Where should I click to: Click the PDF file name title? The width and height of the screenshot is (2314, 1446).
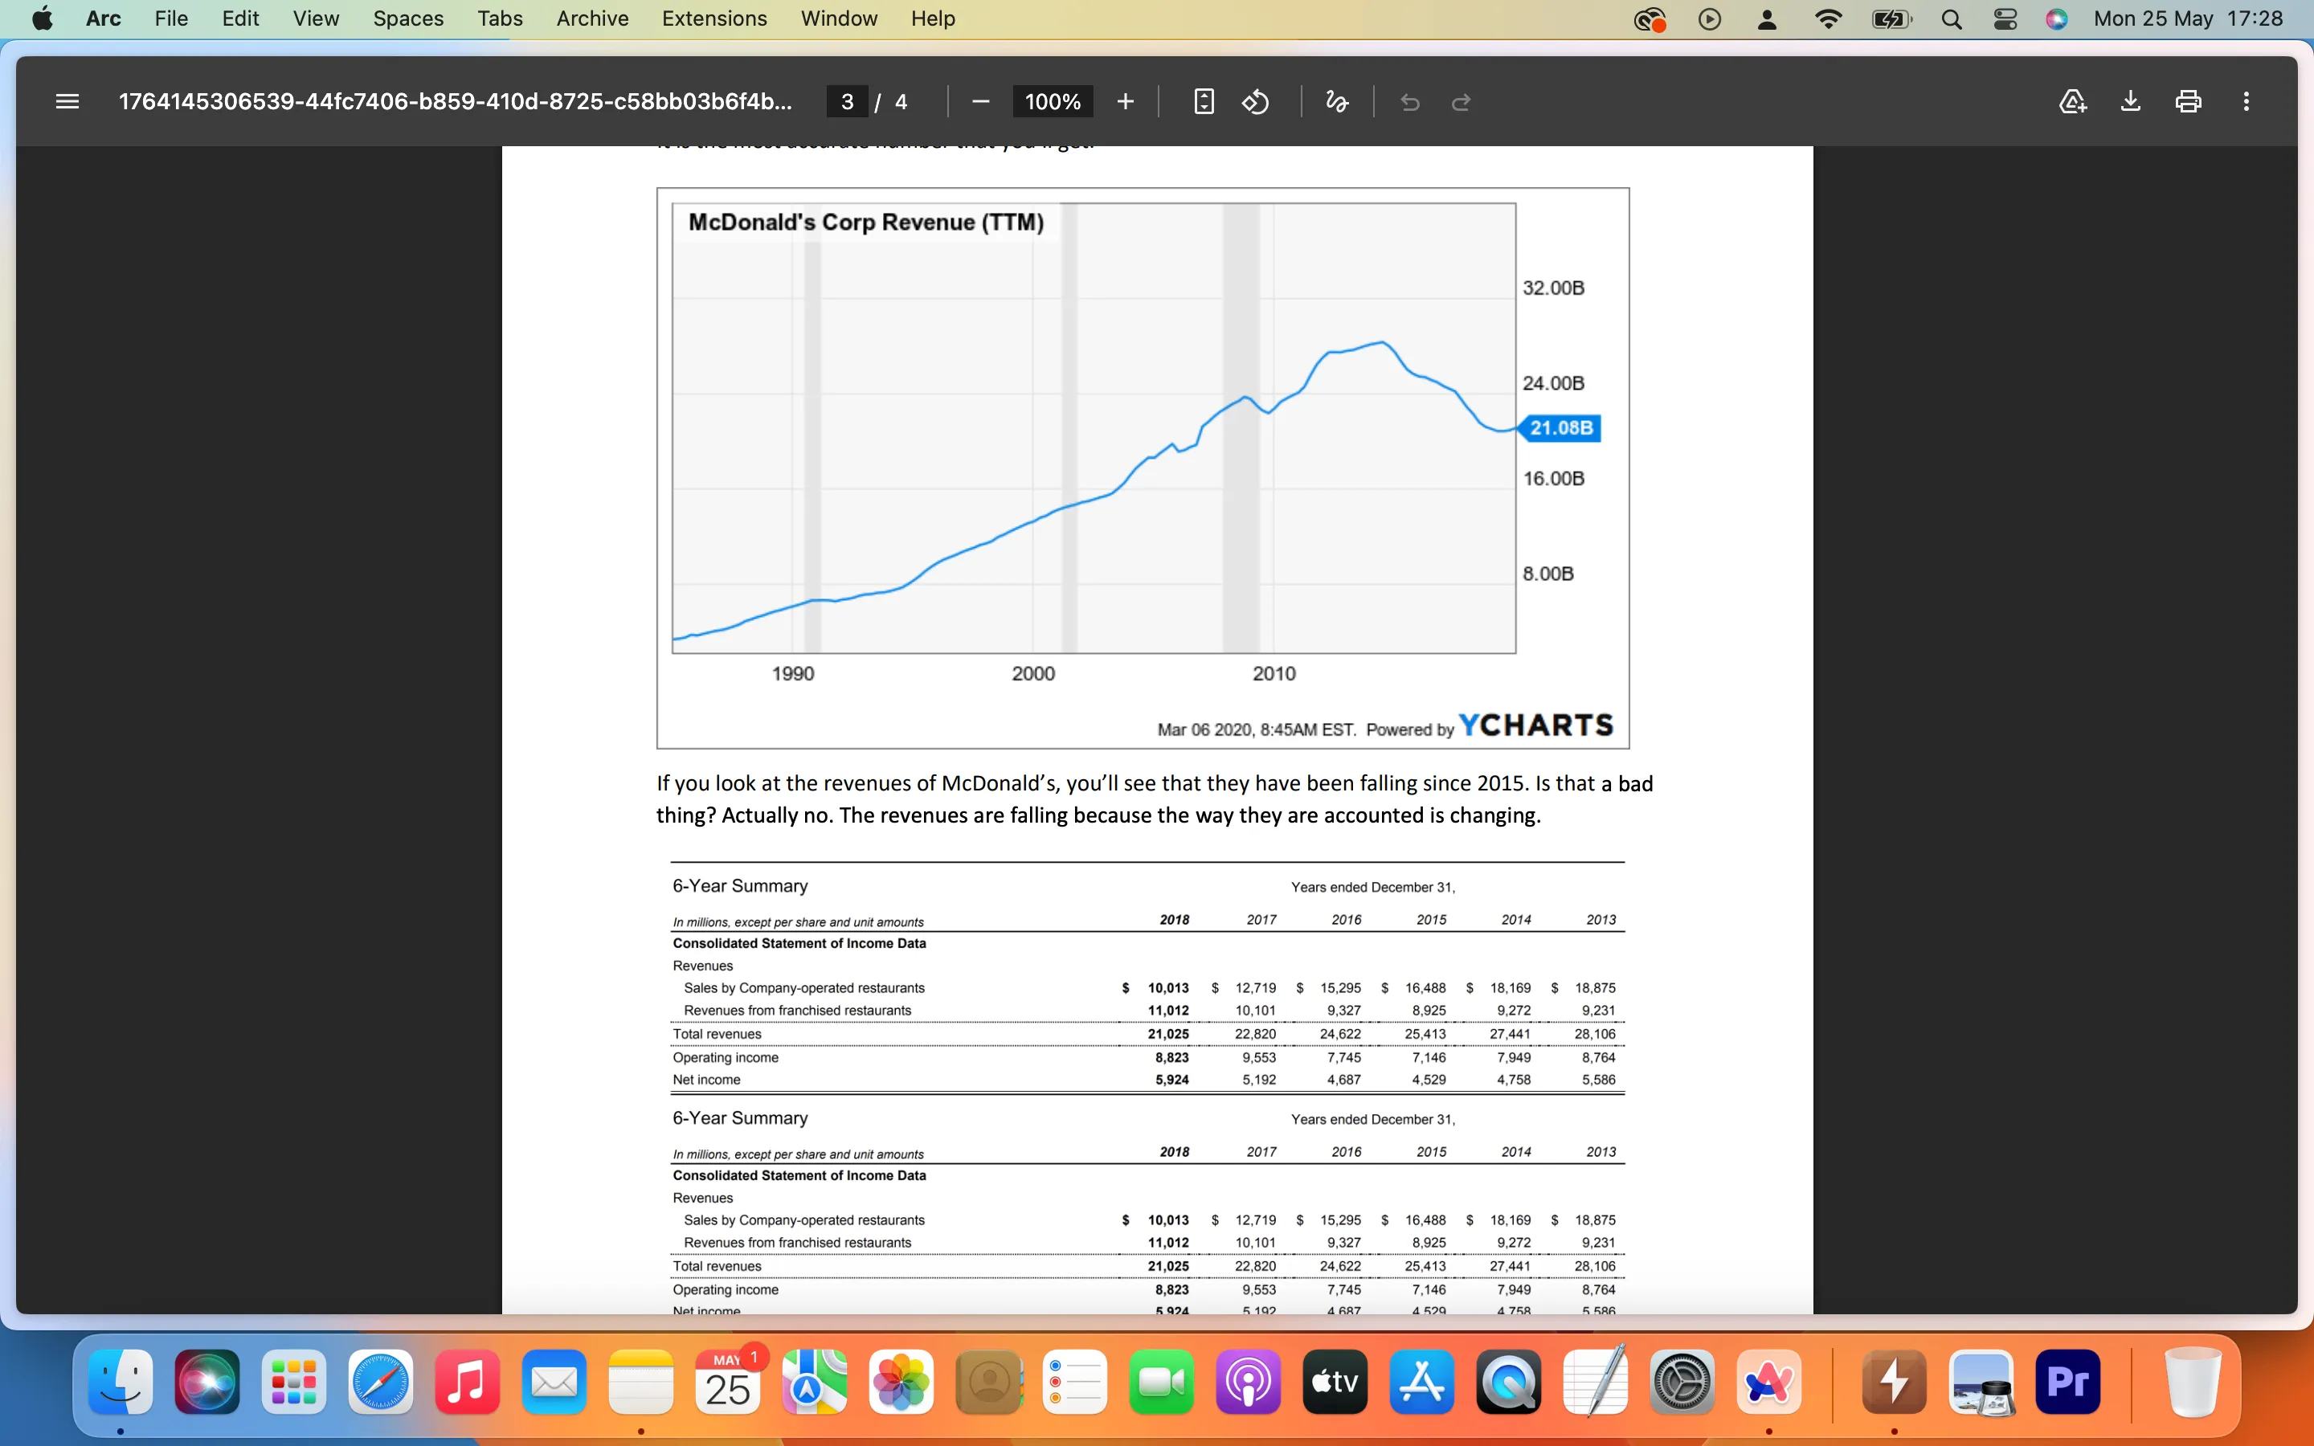(x=455, y=101)
